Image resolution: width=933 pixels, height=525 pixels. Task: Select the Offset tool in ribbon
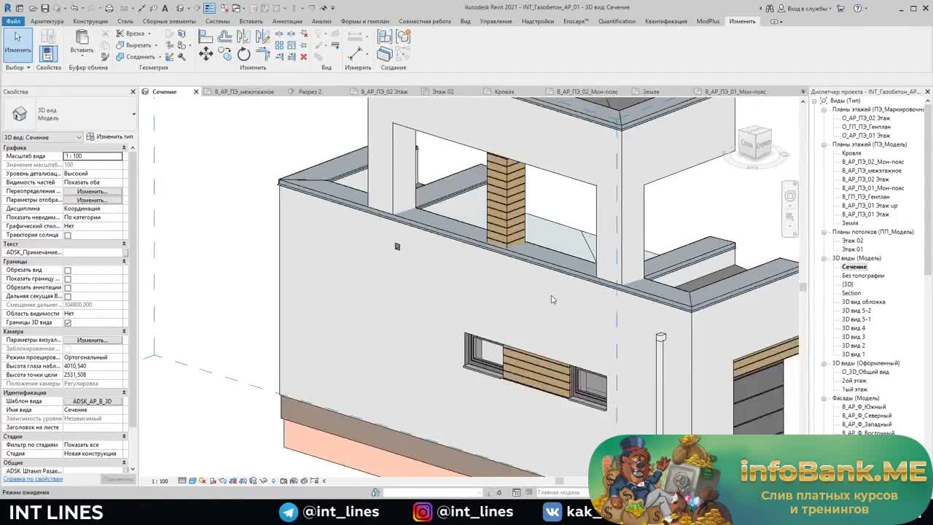225,36
